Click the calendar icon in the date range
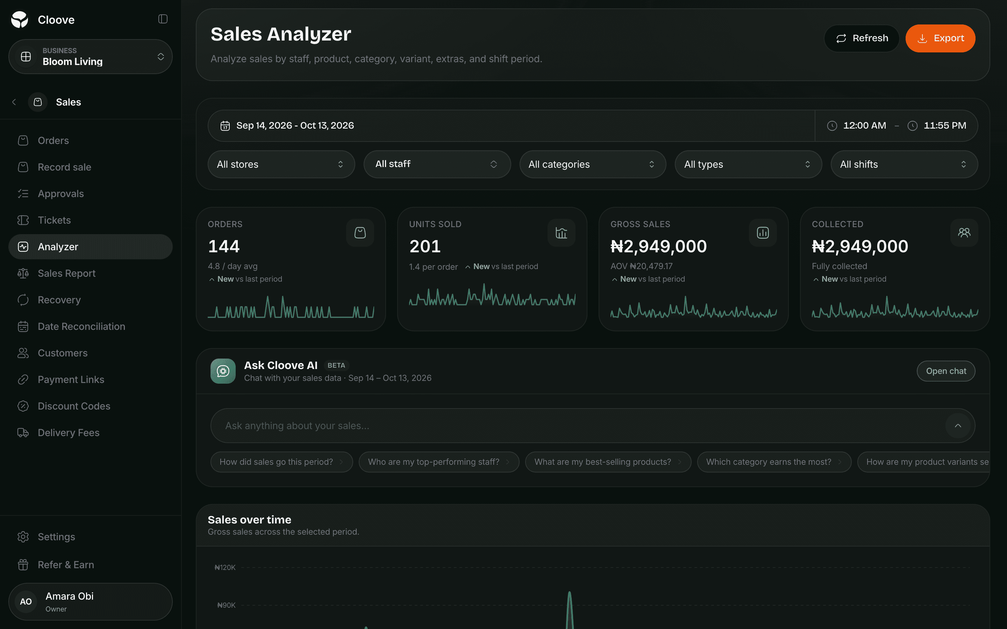This screenshot has width=1007, height=629. [225, 126]
